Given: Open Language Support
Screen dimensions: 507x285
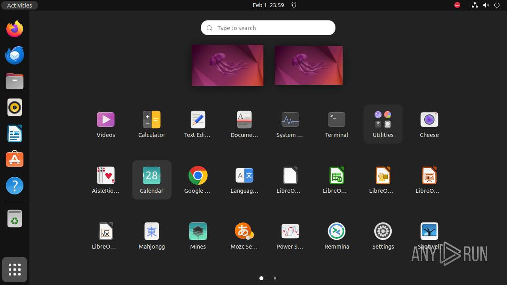Looking at the screenshot, I should 244,180.
